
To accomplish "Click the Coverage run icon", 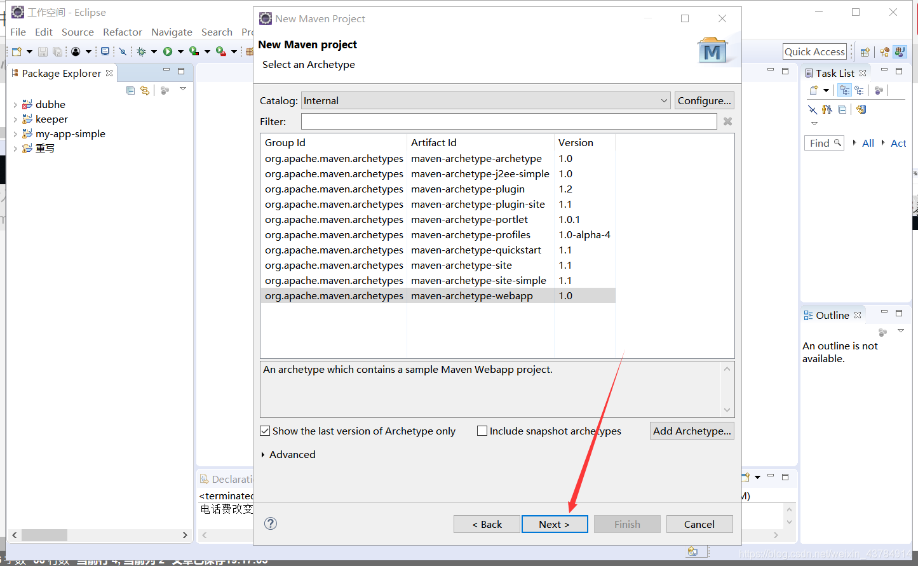I will click(x=194, y=51).
